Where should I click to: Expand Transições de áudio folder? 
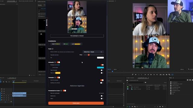point(169,87)
